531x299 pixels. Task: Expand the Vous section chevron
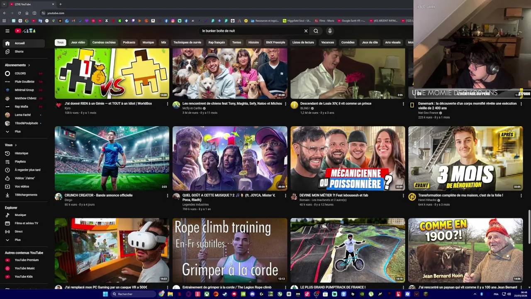16,145
